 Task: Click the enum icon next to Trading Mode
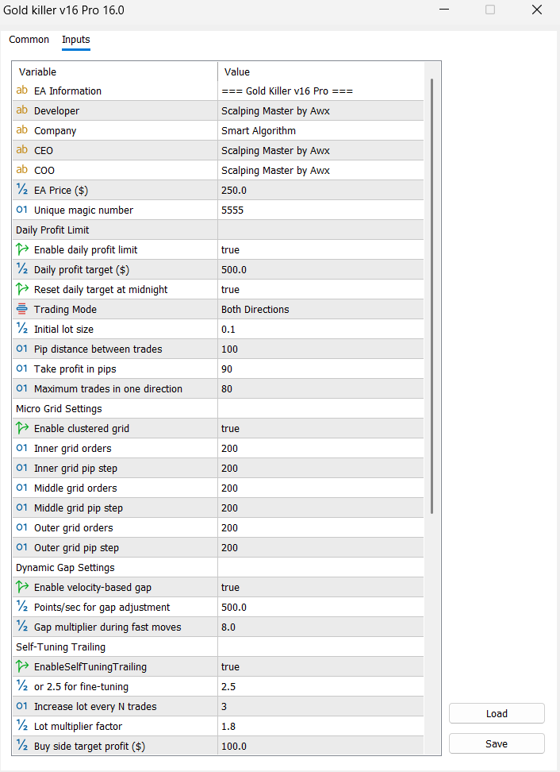click(x=22, y=310)
